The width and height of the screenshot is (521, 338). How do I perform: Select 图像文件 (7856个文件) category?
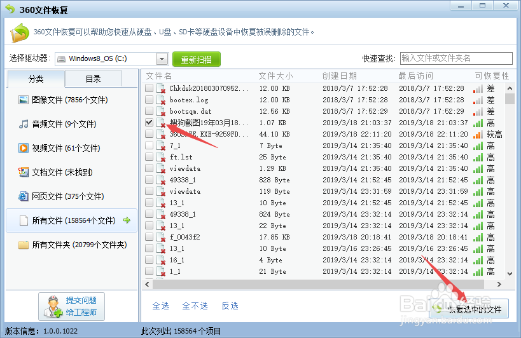pyautogui.click(x=71, y=100)
